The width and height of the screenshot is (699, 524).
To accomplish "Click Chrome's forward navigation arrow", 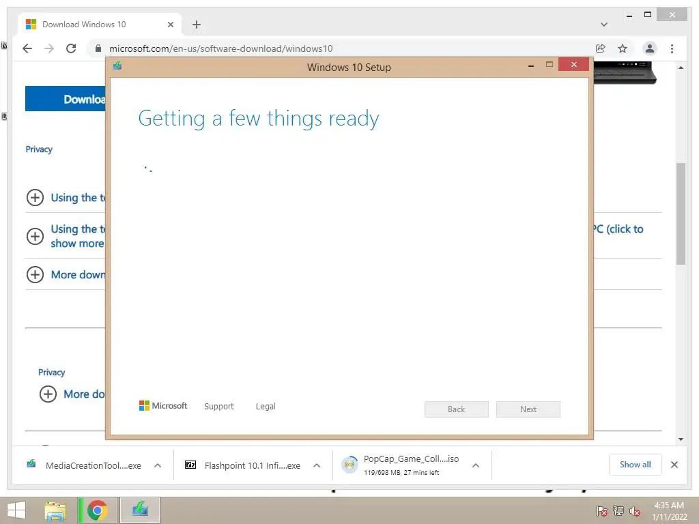I will (x=49, y=48).
